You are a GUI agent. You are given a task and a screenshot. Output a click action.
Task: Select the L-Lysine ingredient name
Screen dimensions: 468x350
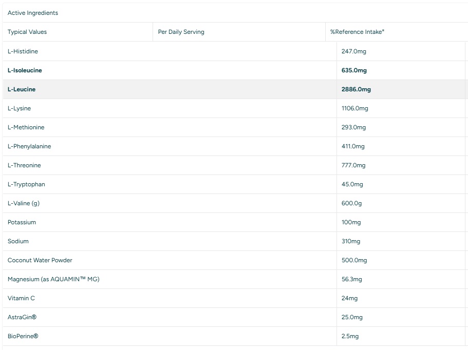pos(20,108)
